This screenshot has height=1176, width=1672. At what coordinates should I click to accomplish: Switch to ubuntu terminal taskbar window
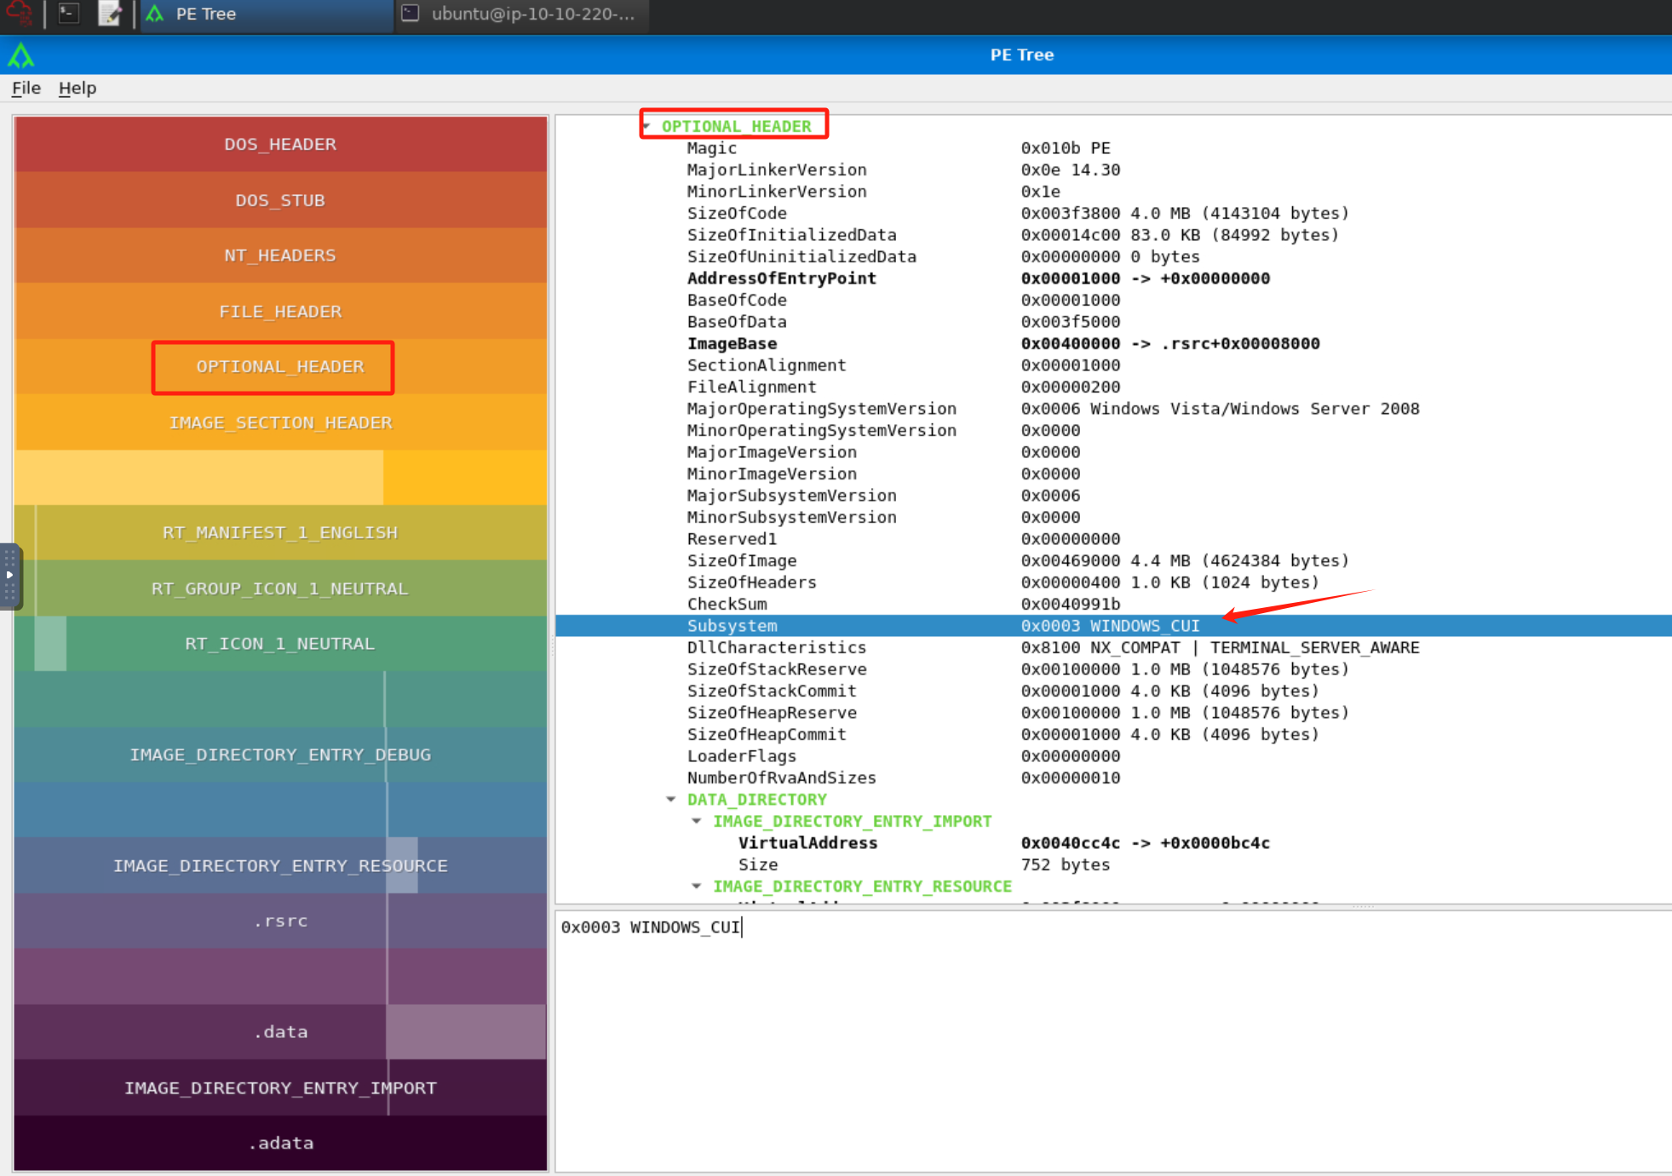tap(522, 14)
